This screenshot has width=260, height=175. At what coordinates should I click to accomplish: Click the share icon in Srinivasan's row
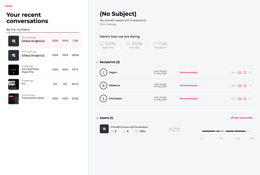point(250,99)
